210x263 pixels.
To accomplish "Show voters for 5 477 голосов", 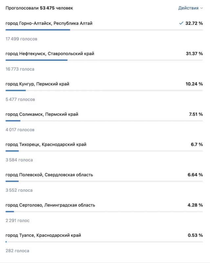I will coord(20,99).
